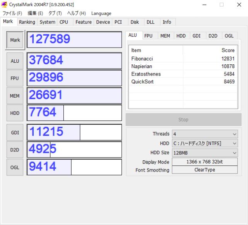Expand the HDD Size dropdown
The image size is (248, 225).
point(205,153)
